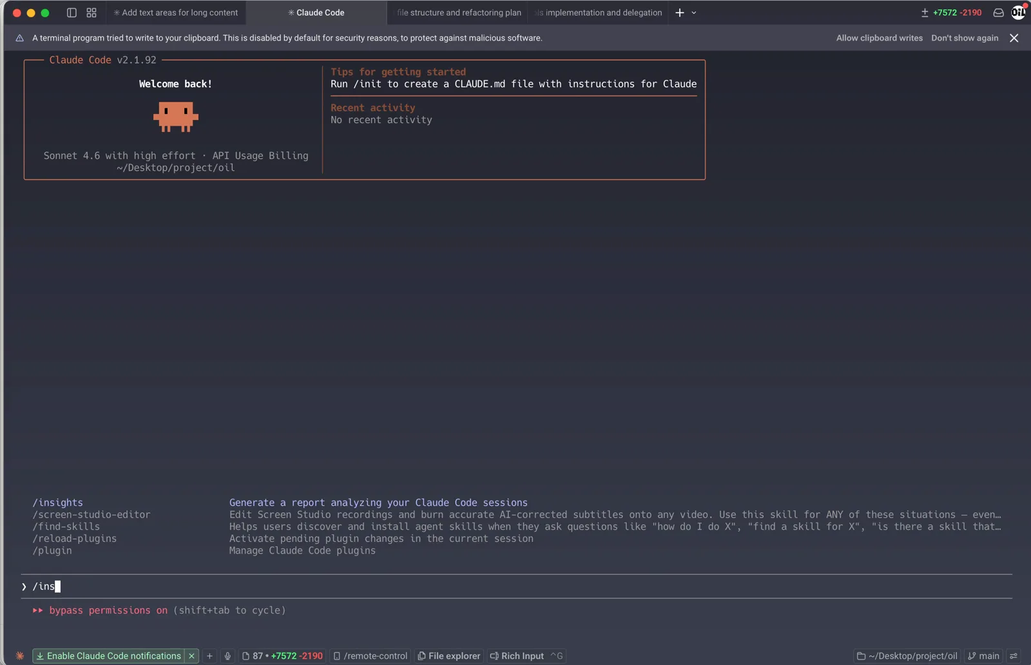1031x665 pixels.
Task: Switch to 'Add text areas for long content' tab
Action: pos(176,13)
